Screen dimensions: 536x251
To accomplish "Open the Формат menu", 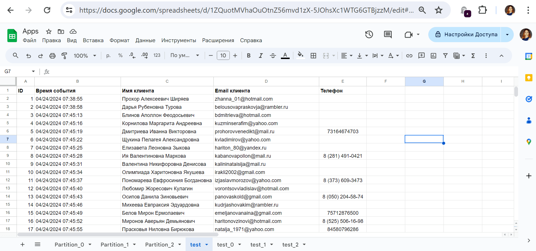I will pyautogui.click(x=120, y=40).
